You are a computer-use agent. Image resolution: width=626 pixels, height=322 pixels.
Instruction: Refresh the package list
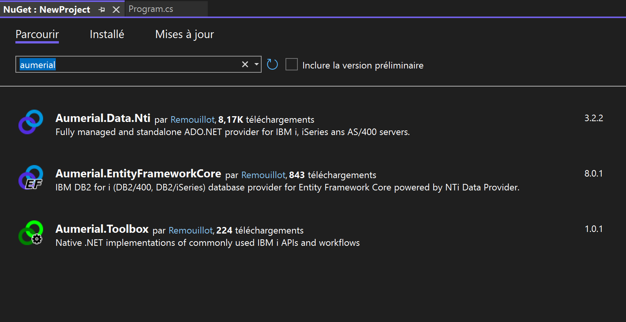coord(272,64)
